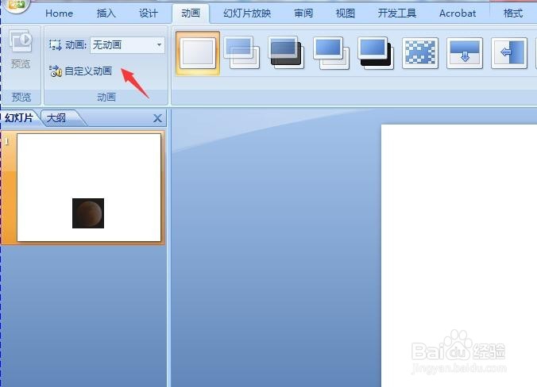Viewport: 537px width, 387px height.
Task: Open the 审阅 ribbon tab
Action: click(303, 13)
